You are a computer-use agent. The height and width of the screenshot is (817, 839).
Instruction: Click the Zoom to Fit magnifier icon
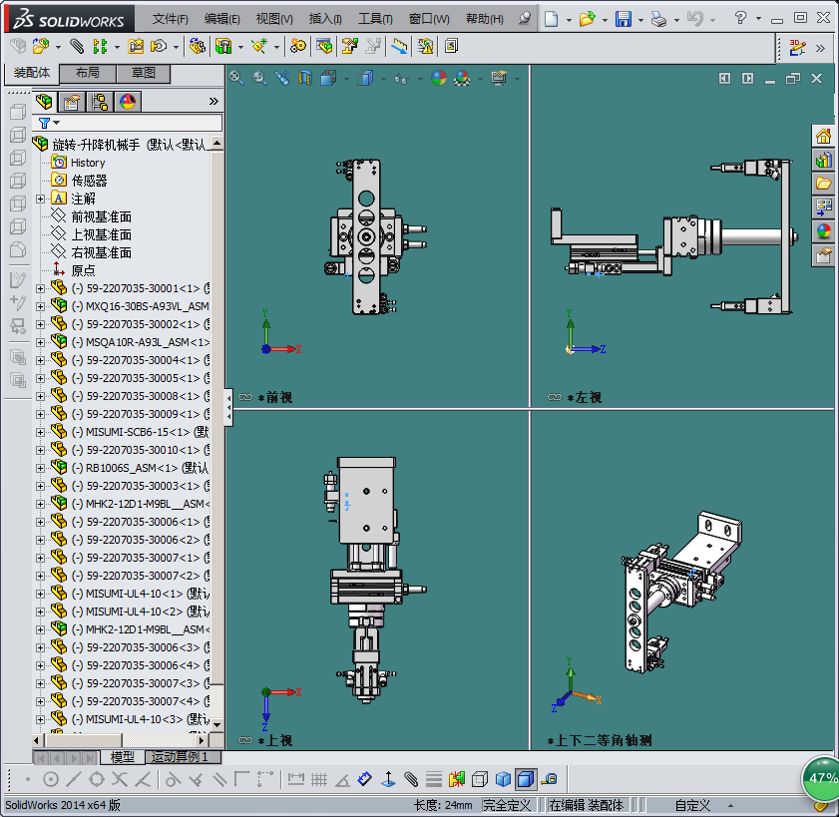coord(236,78)
